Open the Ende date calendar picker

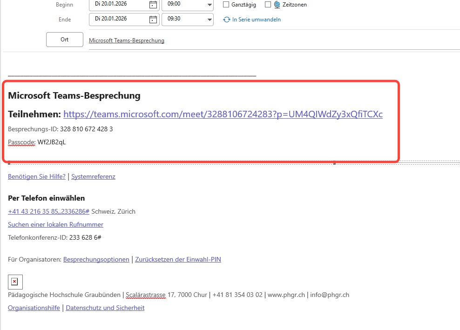click(x=153, y=20)
